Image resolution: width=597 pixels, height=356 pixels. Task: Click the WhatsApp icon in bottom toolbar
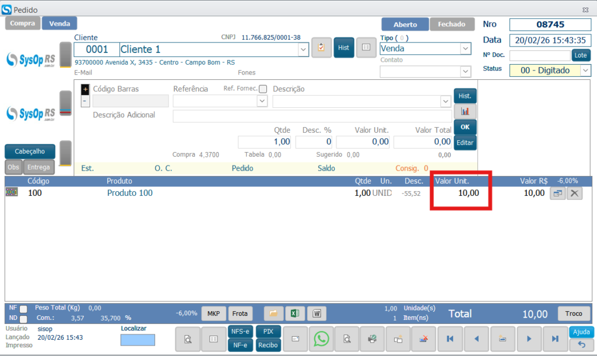pyautogui.click(x=321, y=339)
